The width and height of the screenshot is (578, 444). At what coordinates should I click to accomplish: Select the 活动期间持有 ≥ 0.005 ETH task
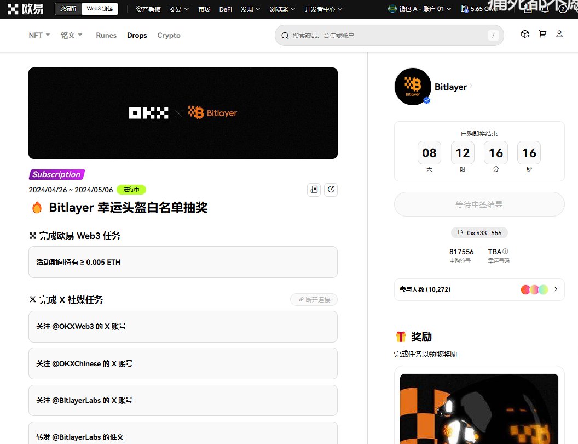coord(183,262)
